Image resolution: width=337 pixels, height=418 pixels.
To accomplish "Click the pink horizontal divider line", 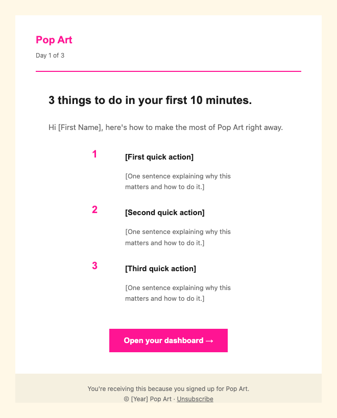I will pos(168,71).
